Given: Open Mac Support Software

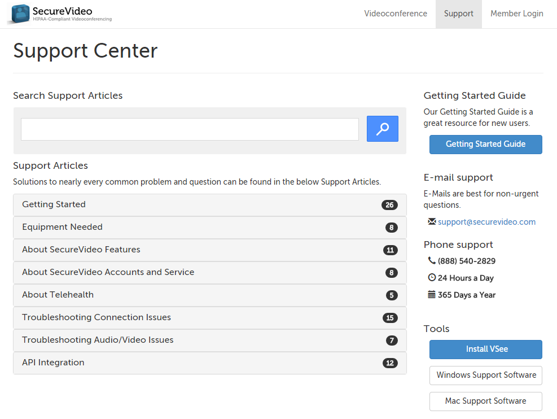Looking at the screenshot, I should pos(485,401).
